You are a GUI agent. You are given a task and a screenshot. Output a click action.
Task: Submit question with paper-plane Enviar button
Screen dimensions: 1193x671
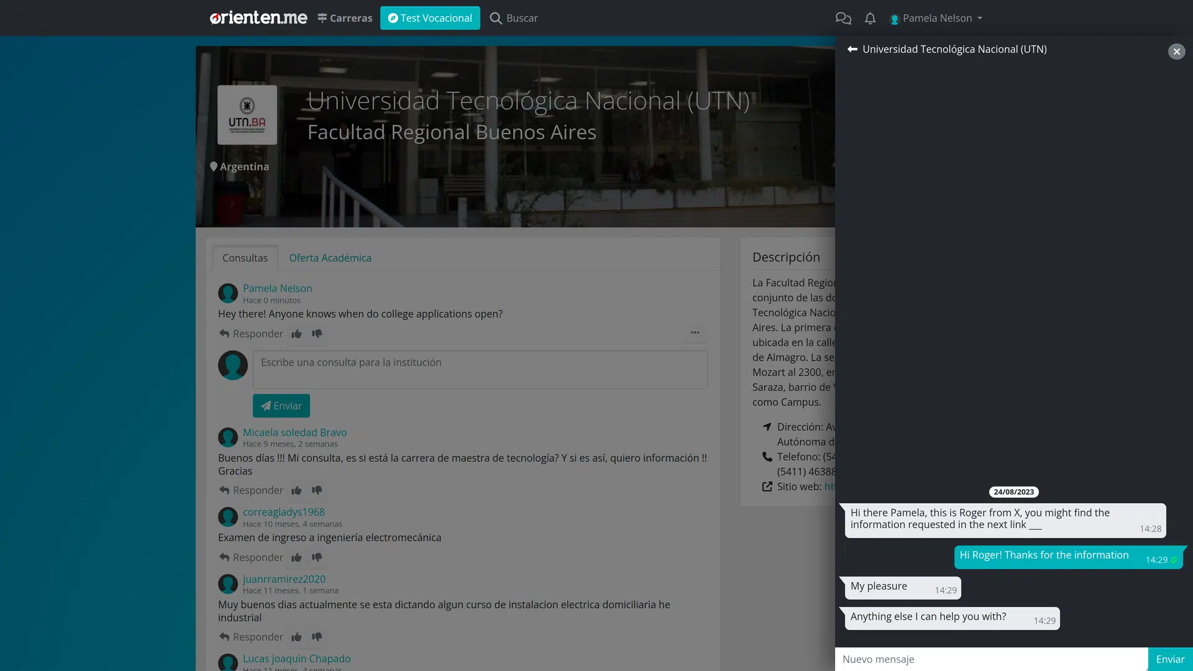[x=281, y=406]
